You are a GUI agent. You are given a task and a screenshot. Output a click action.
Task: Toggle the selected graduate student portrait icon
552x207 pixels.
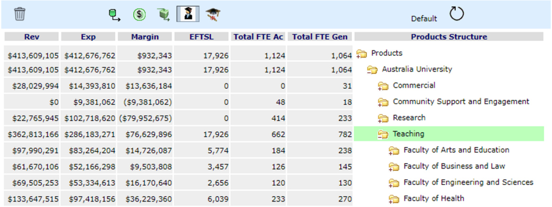(188, 14)
